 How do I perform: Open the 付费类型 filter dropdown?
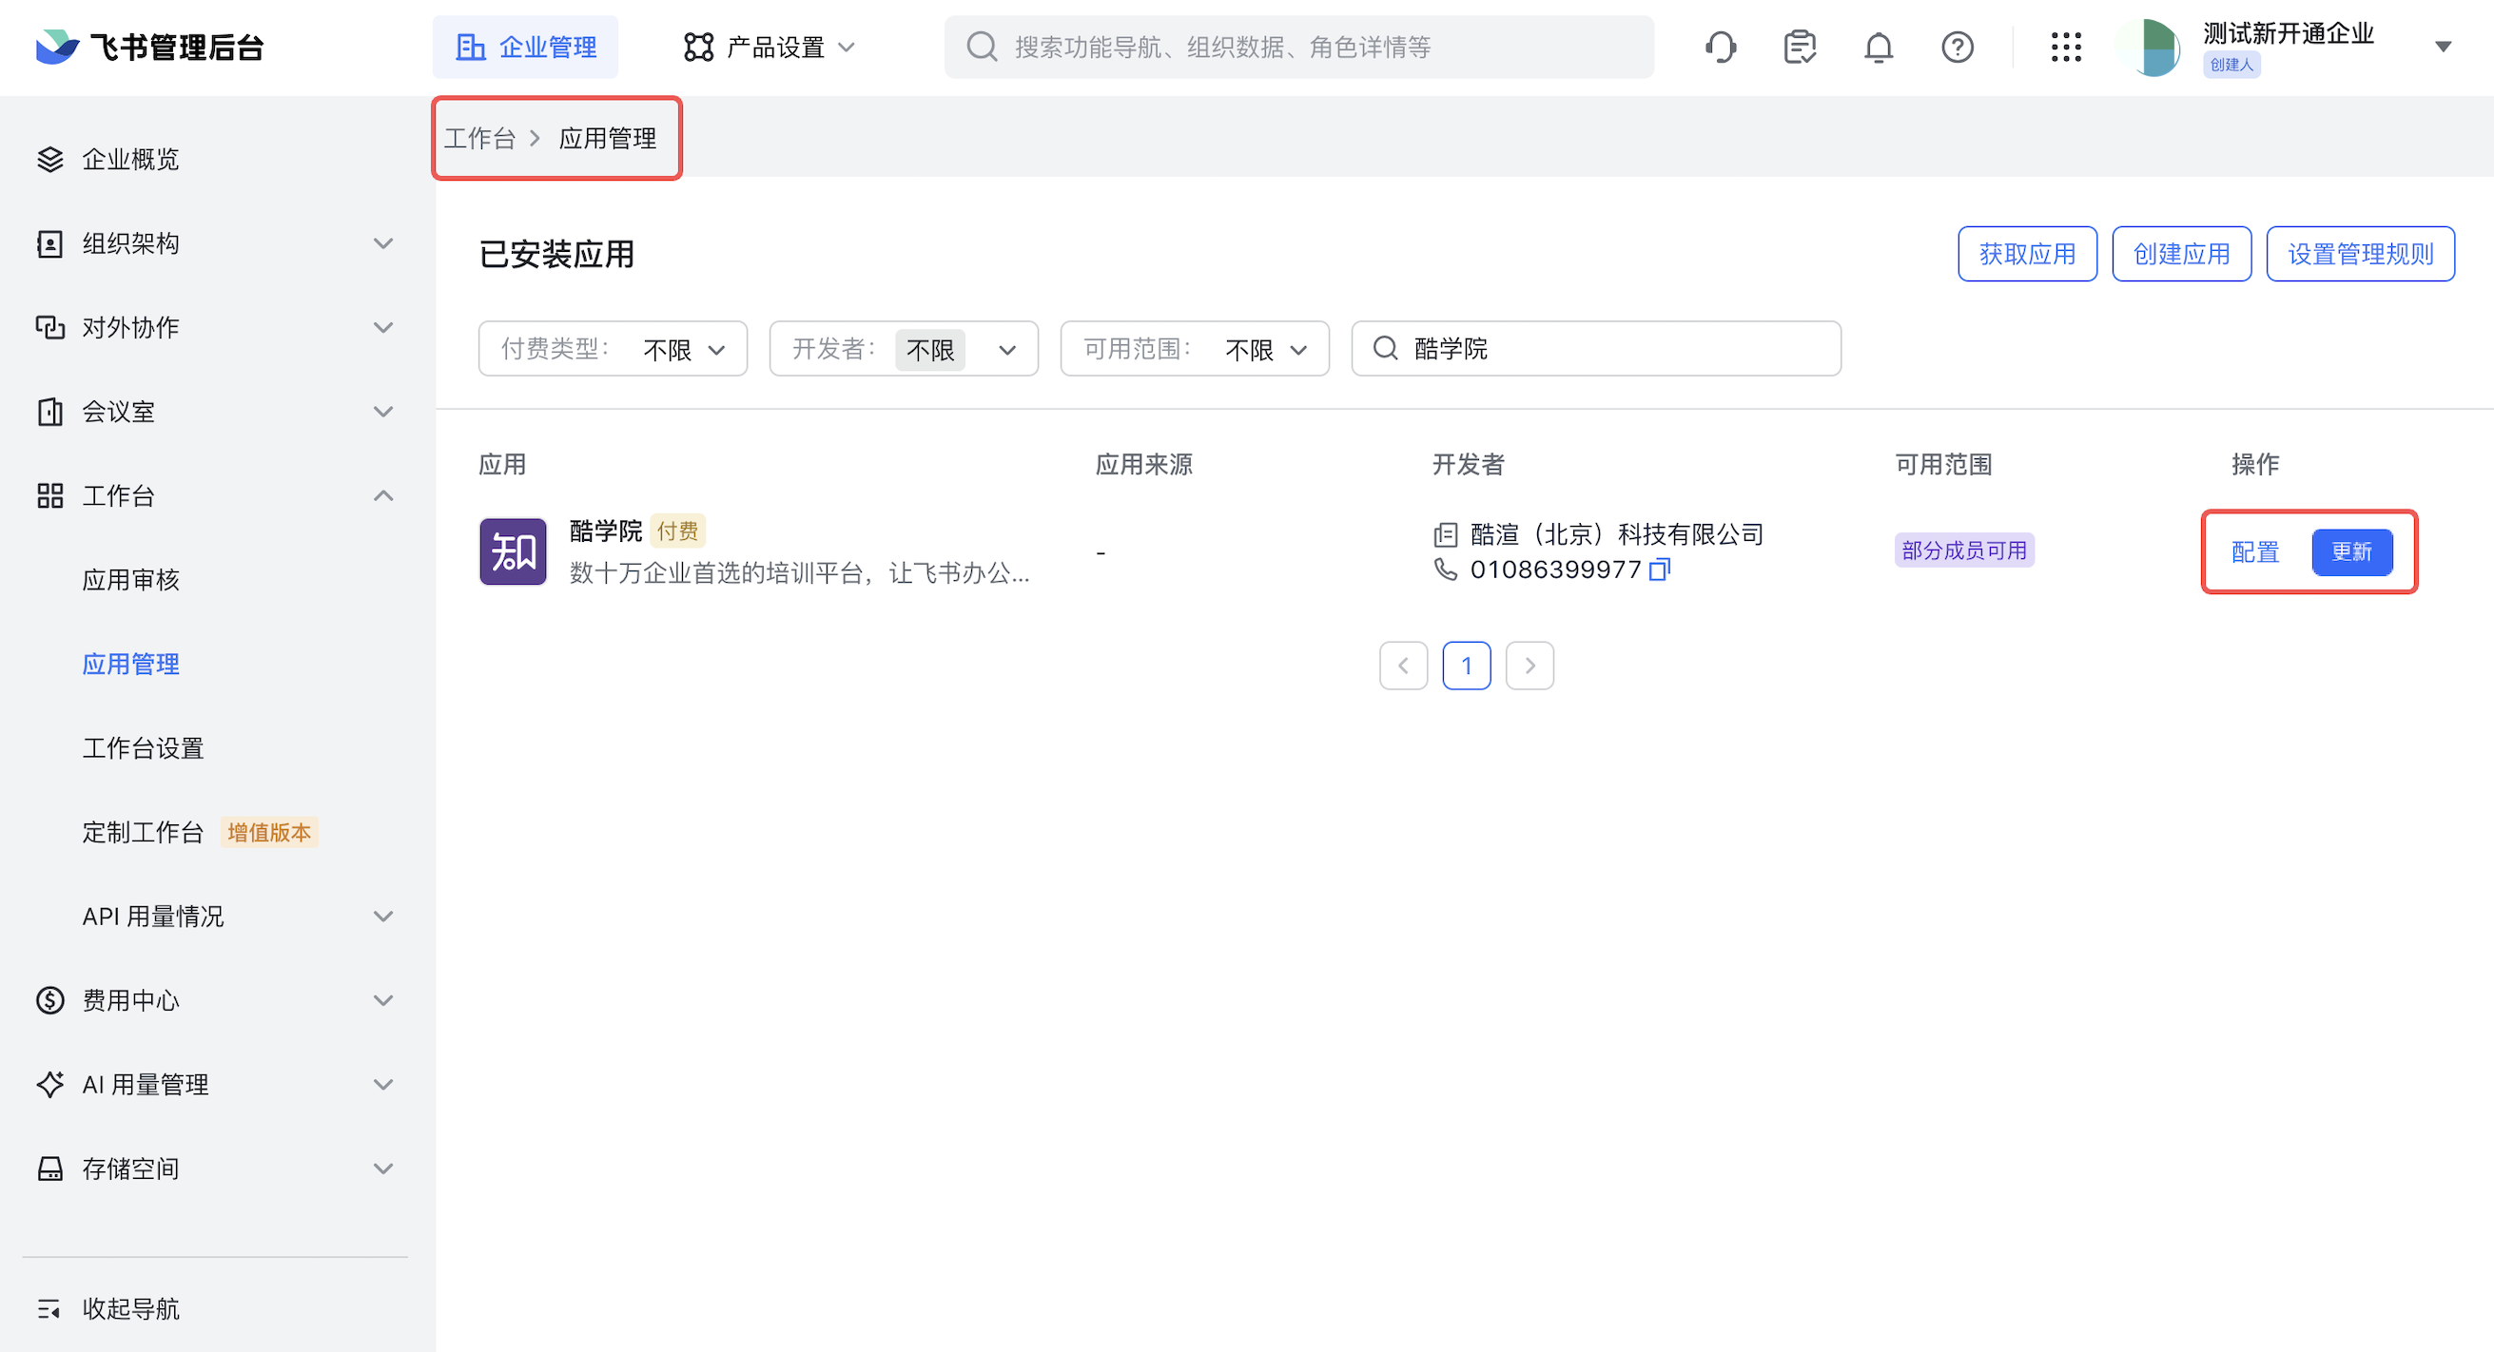613,348
